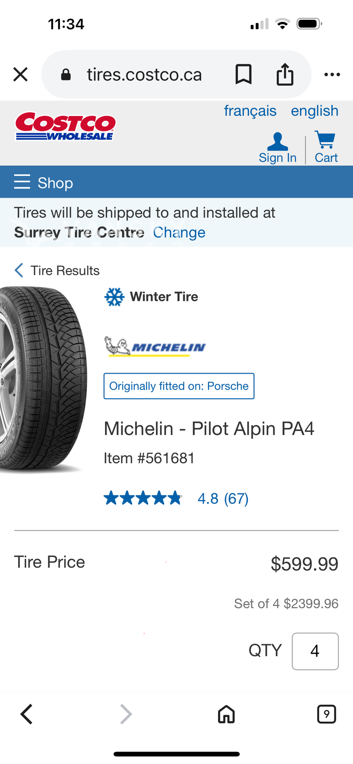Open the hamburger Shop menu
Screen dimensions: 353x764
pyautogui.click(x=43, y=182)
